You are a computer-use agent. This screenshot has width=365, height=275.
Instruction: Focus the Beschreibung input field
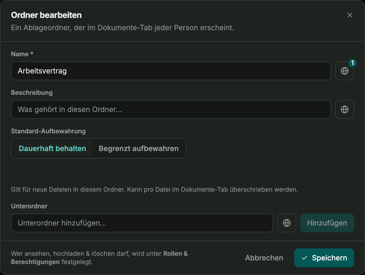pyautogui.click(x=171, y=109)
